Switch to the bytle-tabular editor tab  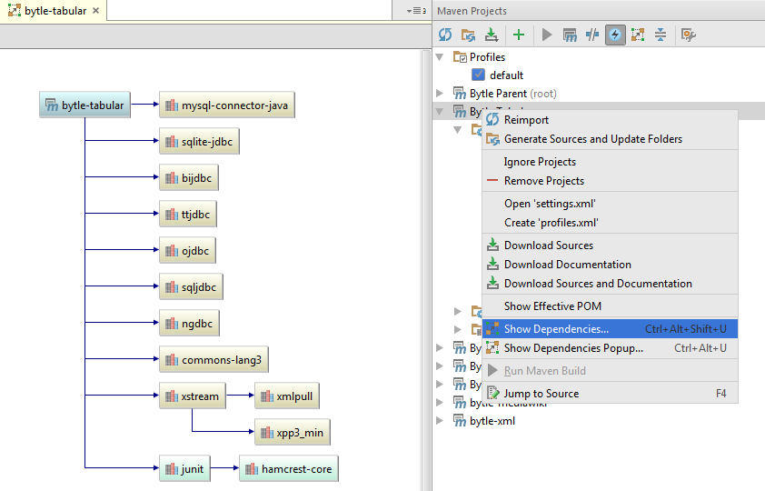[55, 11]
